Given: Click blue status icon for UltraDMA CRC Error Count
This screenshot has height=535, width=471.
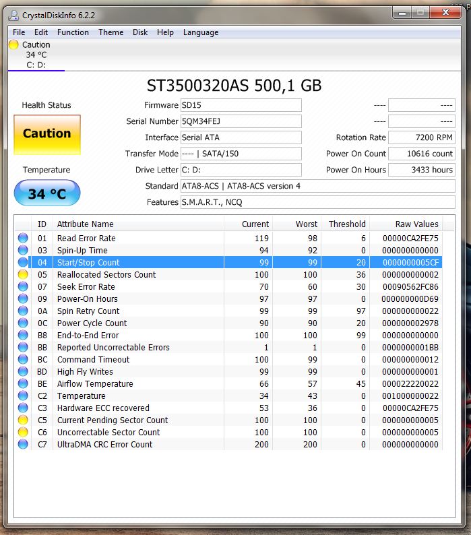Looking at the screenshot, I should [23, 444].
